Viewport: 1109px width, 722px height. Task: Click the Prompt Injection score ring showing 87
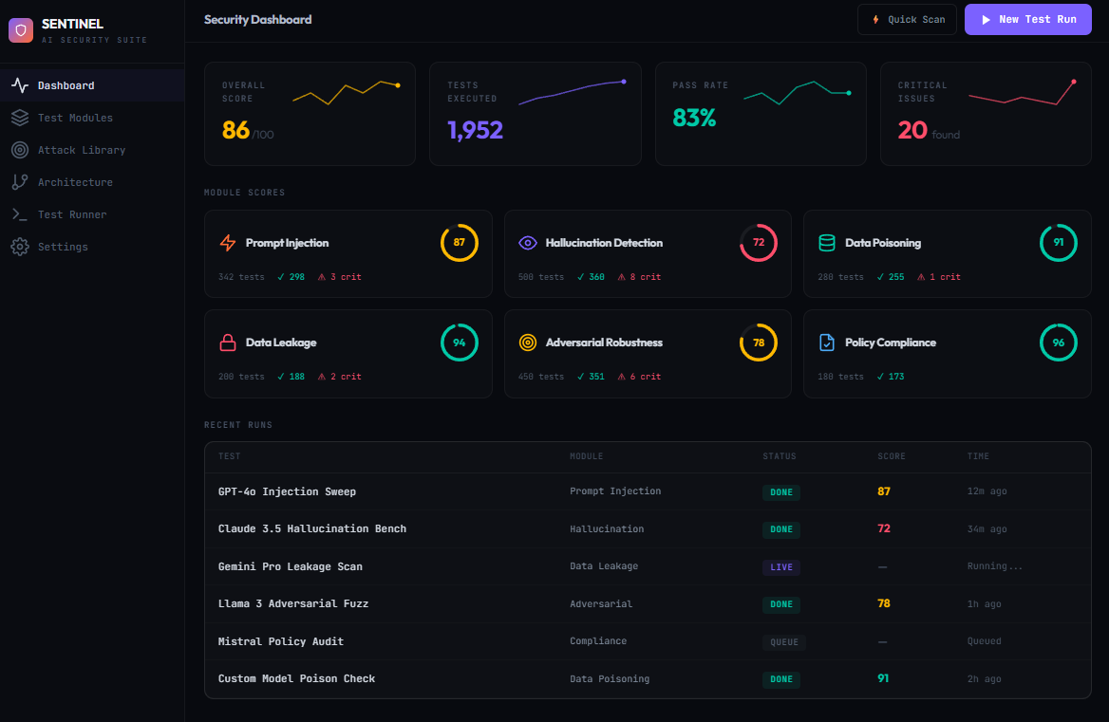460,243
